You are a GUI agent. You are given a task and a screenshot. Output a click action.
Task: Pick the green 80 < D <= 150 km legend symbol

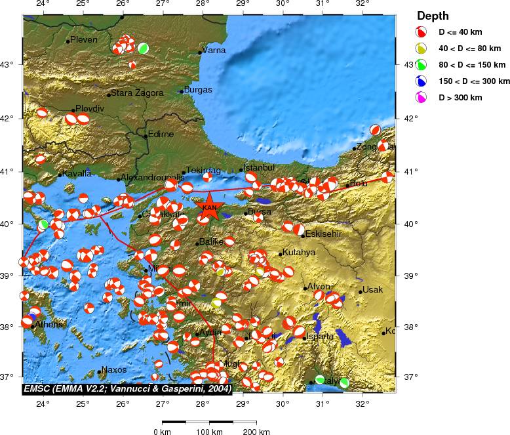tap(422, 64)
